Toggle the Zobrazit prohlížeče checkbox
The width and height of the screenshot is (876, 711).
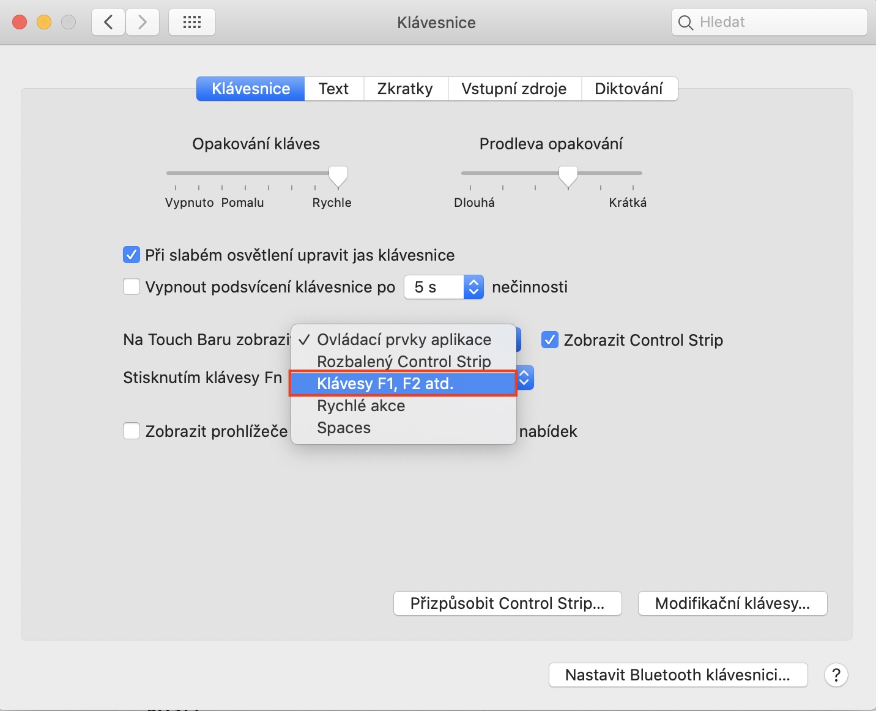(132, 431)
